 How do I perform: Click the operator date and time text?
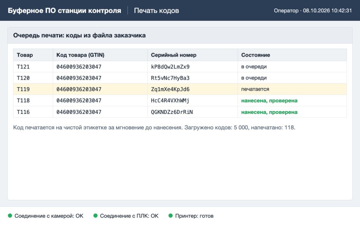coord(313,11)
